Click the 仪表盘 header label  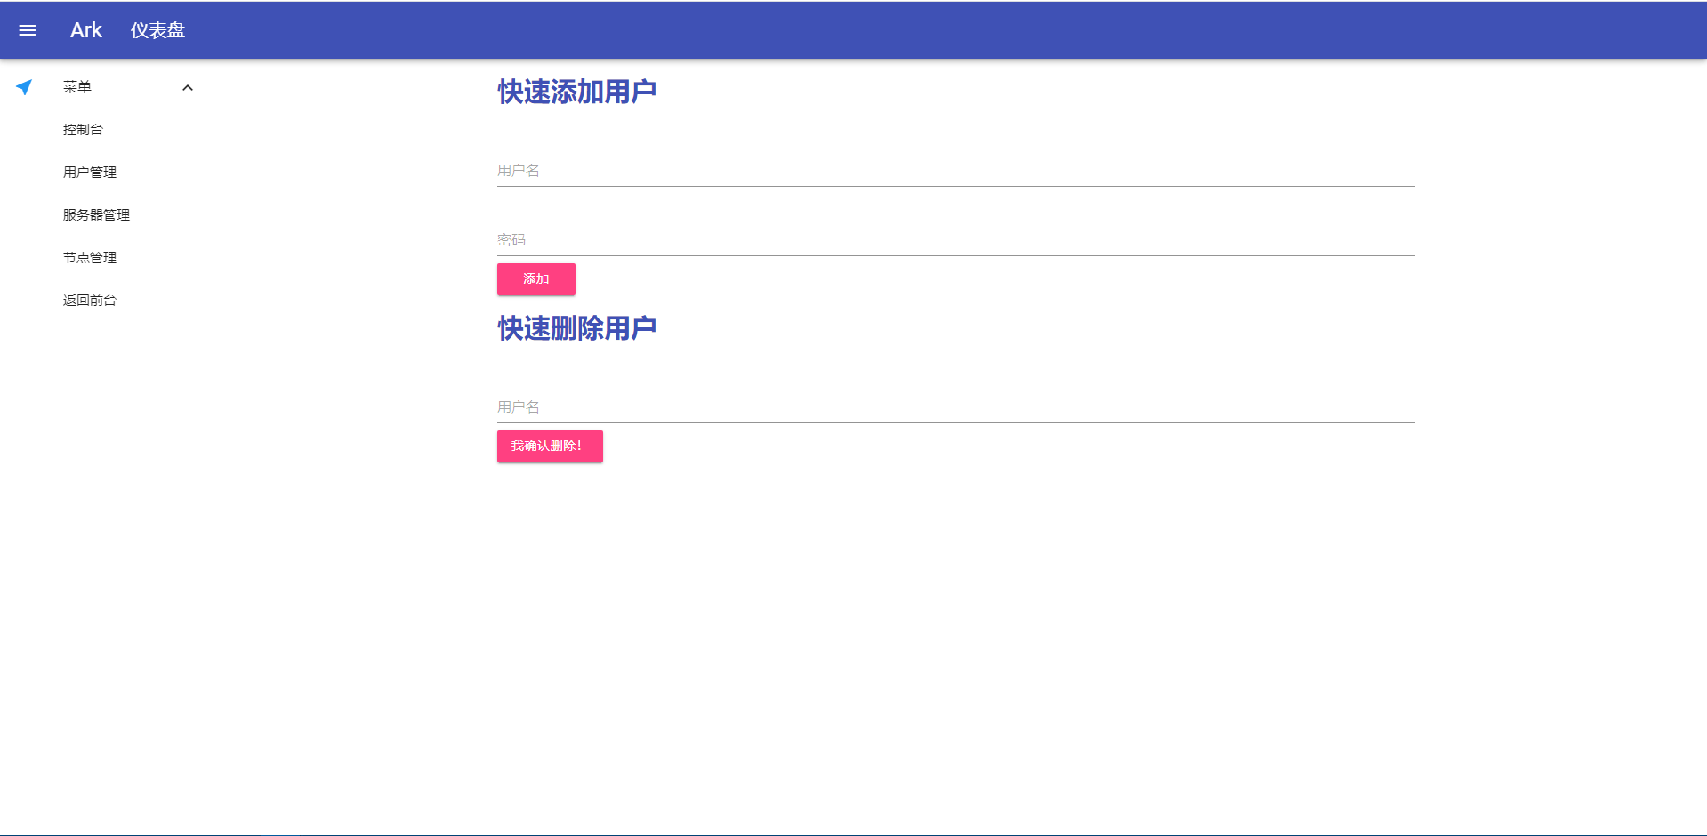(x=157, y=30)
